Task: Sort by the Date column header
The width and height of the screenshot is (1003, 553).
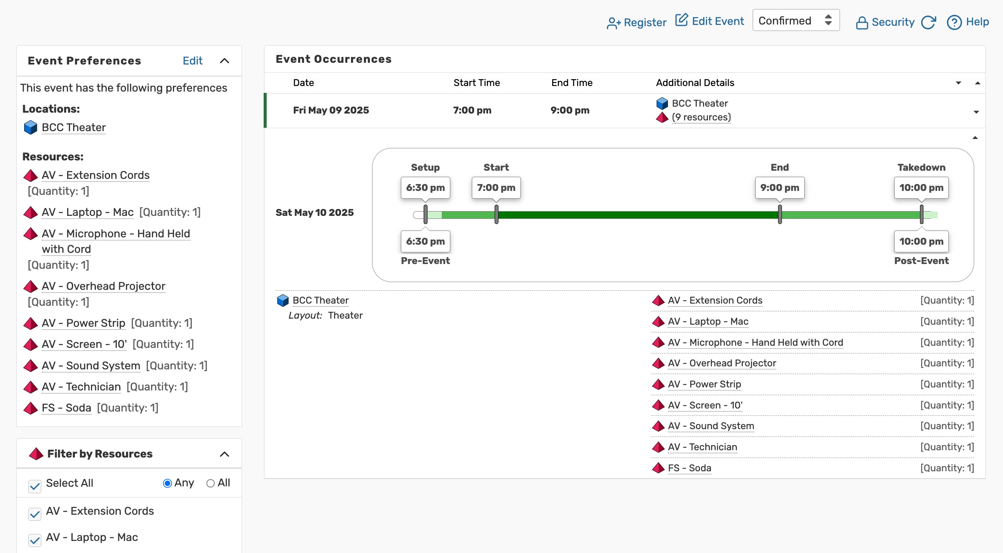Action: pos(303,83)
